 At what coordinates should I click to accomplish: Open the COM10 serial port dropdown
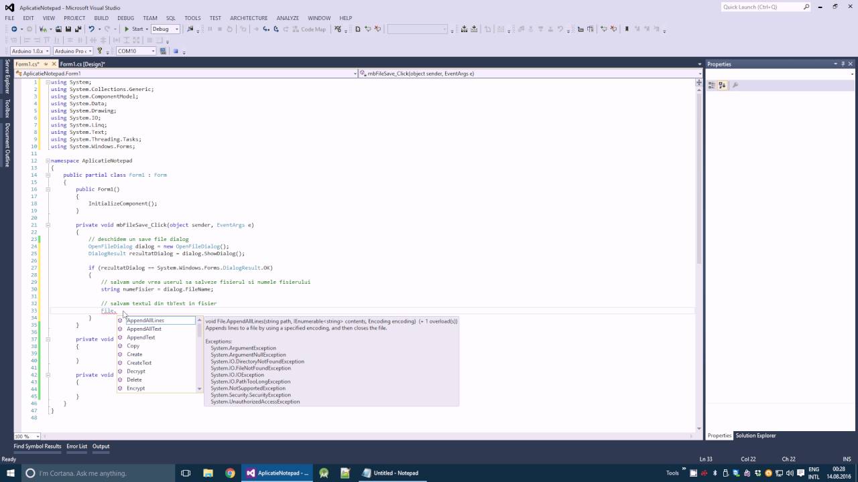(x=136, y=51)
